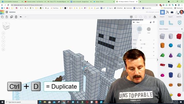The height and width of the screenshot is (104, 184).
Task: Switch to Blocks pickaxe mode
Action: pos(167,12)
